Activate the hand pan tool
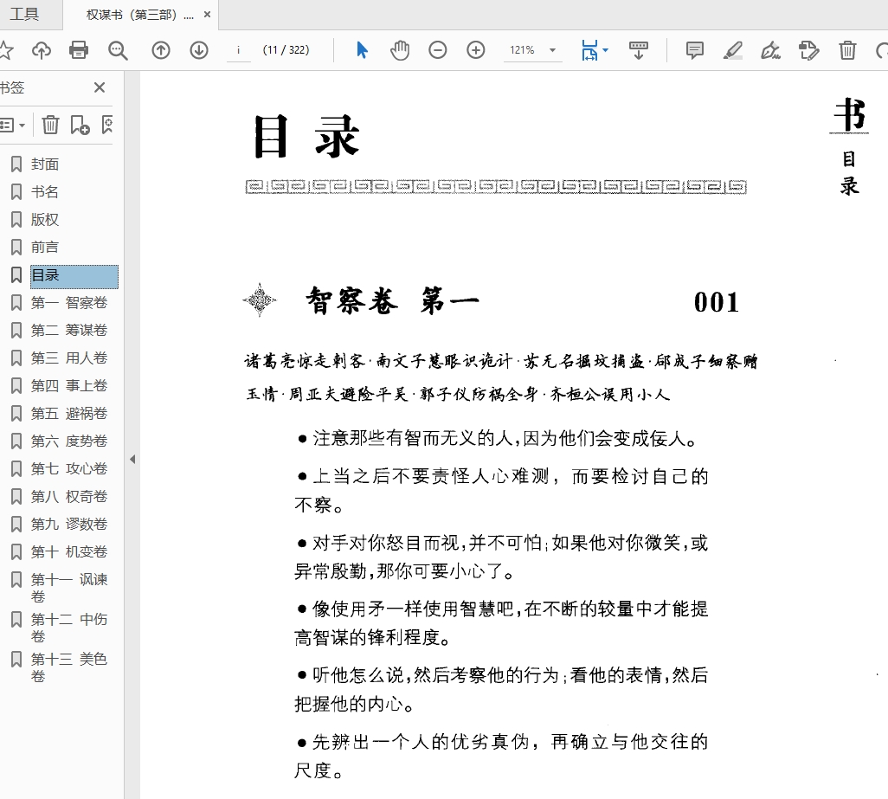888x799 pixels. [x=400, y=50]
